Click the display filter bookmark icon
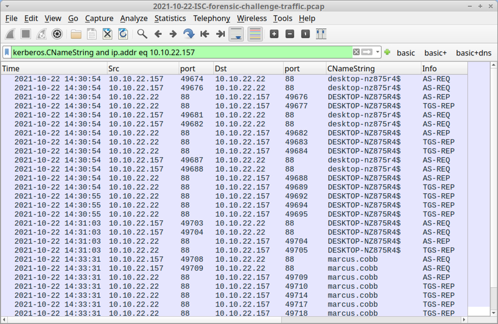This screenshot has width=498, height=324. 7,52
